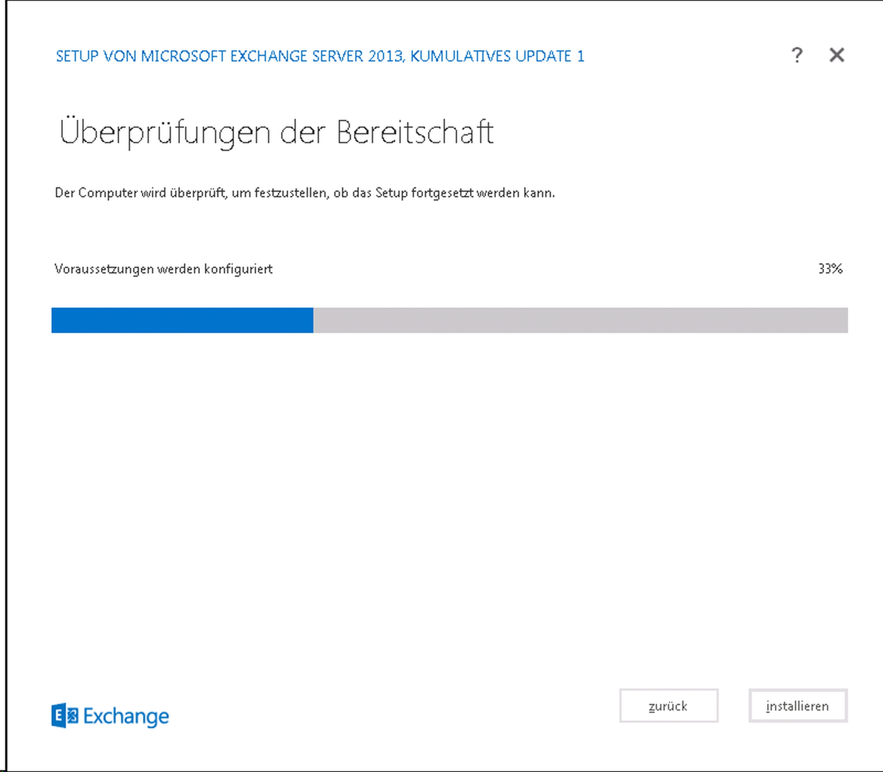Click the right end of the progress bar
Screen dimensions: 883x772
[x=844, y=320]
